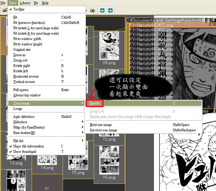Select file FY-Naruto443¥01.png in list
216x191 pixels.
tap(151, 25)
